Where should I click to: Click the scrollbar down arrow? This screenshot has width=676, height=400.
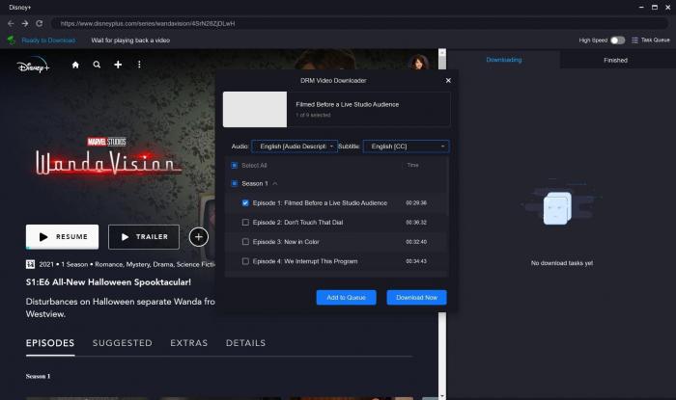coord(442,396)
